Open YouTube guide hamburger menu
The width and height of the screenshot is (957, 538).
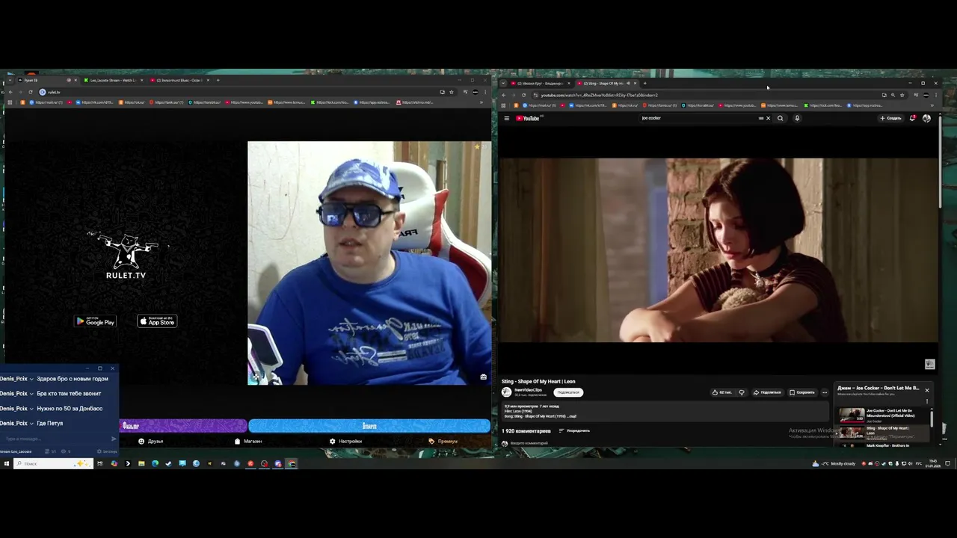(506, 118)
